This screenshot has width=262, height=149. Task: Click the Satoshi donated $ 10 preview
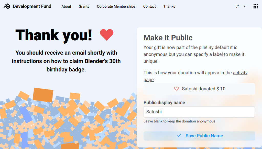point(199,89)
